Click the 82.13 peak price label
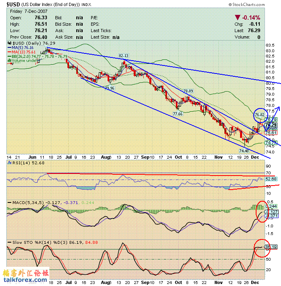281x286 pixels. [x=123, y=55]
